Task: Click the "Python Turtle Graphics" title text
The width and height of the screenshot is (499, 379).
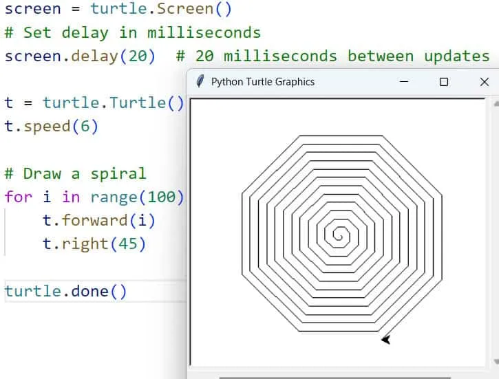Action: point(262,81)
